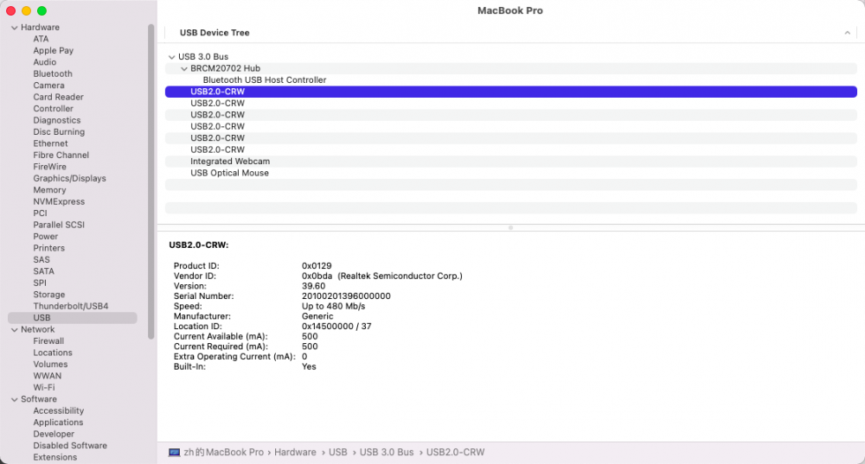Select Ethernet in the sidebar
The width and height of the screenshot is (865, 464).
pos(50,143)
